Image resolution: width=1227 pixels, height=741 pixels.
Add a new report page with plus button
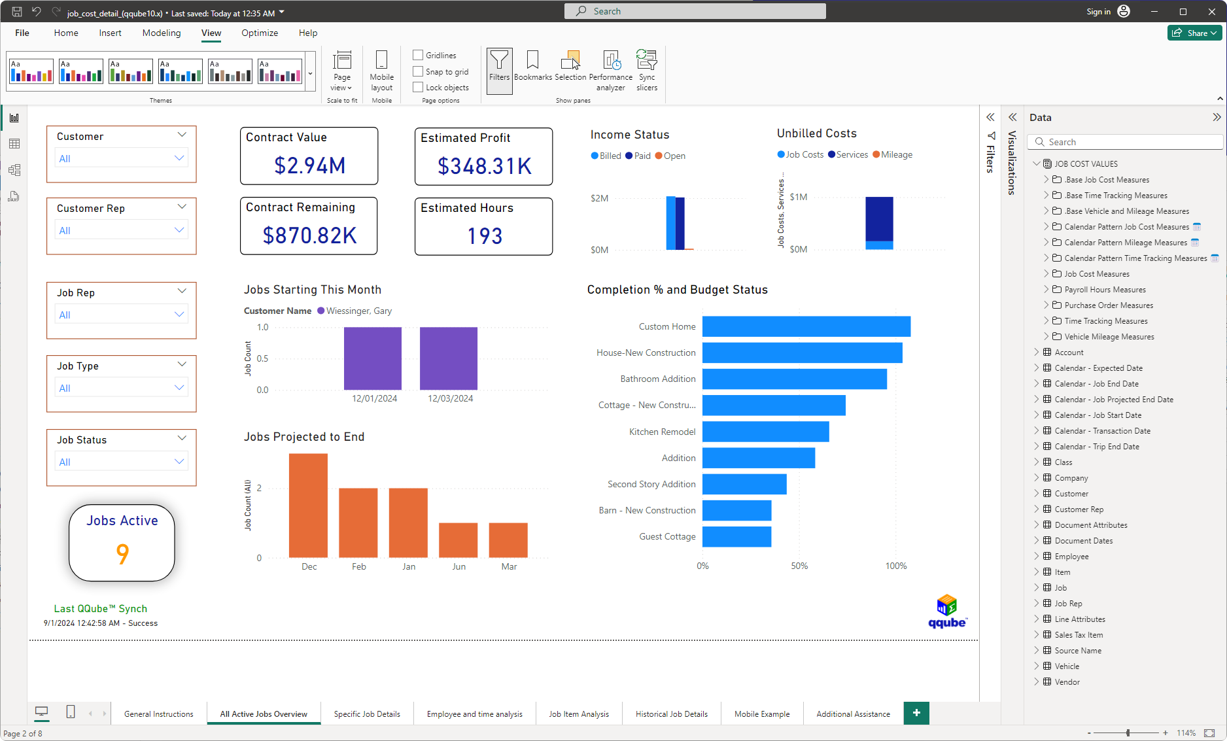click(916, 713)
